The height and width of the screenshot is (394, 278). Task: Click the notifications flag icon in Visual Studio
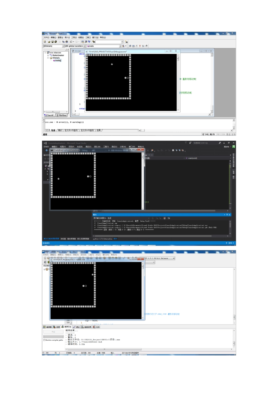186,143
